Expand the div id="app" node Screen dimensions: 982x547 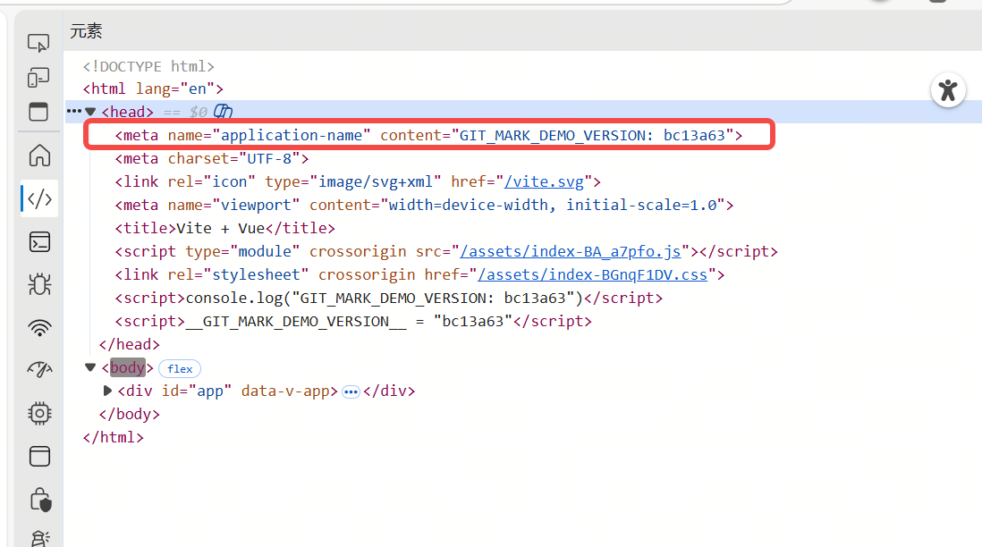(x=107, y=391)
